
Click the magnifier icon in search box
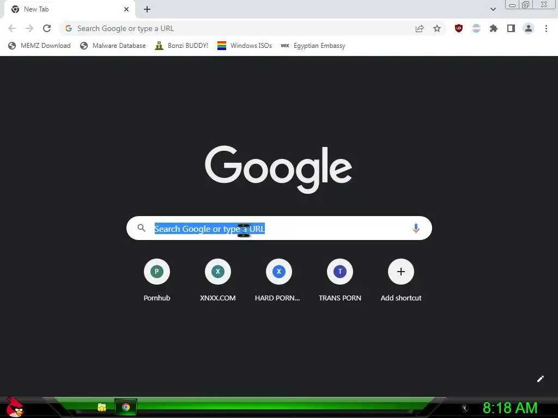pyautogui.click(x=141, y=228)
